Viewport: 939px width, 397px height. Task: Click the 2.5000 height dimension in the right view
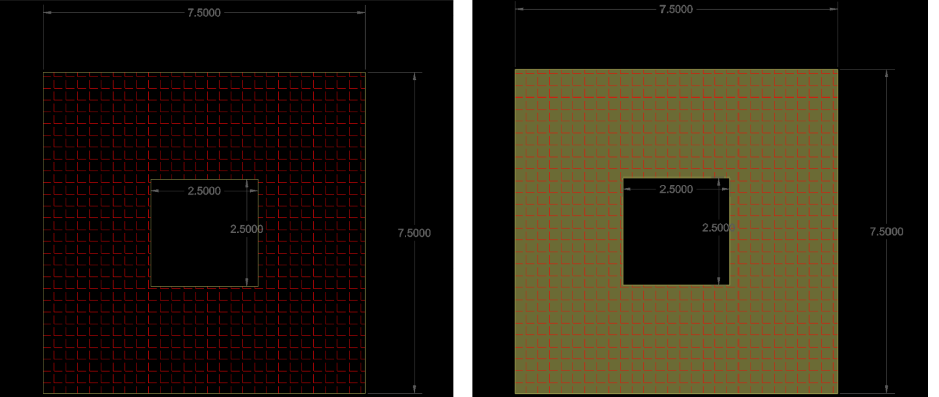pyautogui.click(x=718, y=228)
